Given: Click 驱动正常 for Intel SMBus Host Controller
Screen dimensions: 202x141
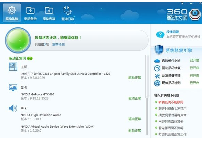Looking at the screenshot, I should point(135,78).
